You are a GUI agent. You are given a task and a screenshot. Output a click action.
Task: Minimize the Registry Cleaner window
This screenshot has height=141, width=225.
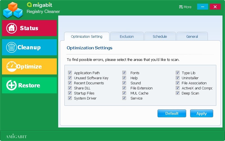tap(202, 7)
